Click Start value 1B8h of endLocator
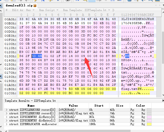Screen dimensions: 164x132 coord(93,124)
